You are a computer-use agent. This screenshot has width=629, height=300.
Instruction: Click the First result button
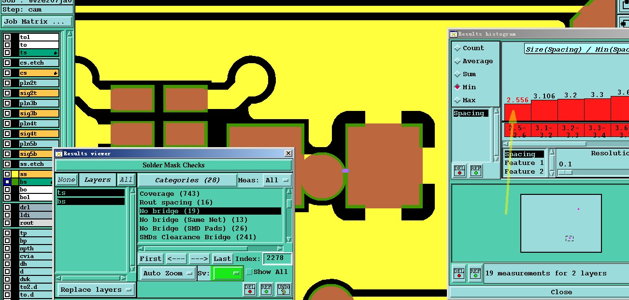tap(151, 259)
